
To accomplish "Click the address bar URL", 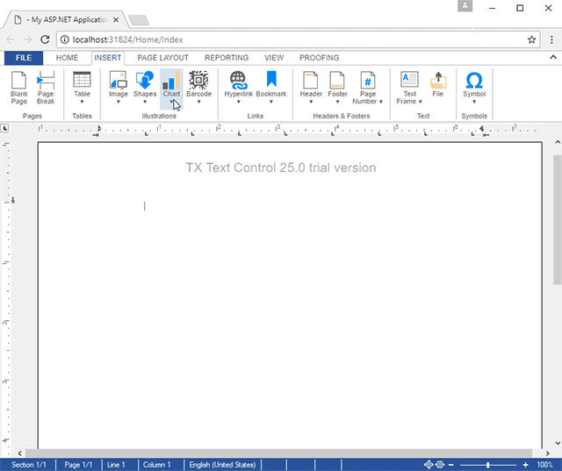I will coord(127,39).
